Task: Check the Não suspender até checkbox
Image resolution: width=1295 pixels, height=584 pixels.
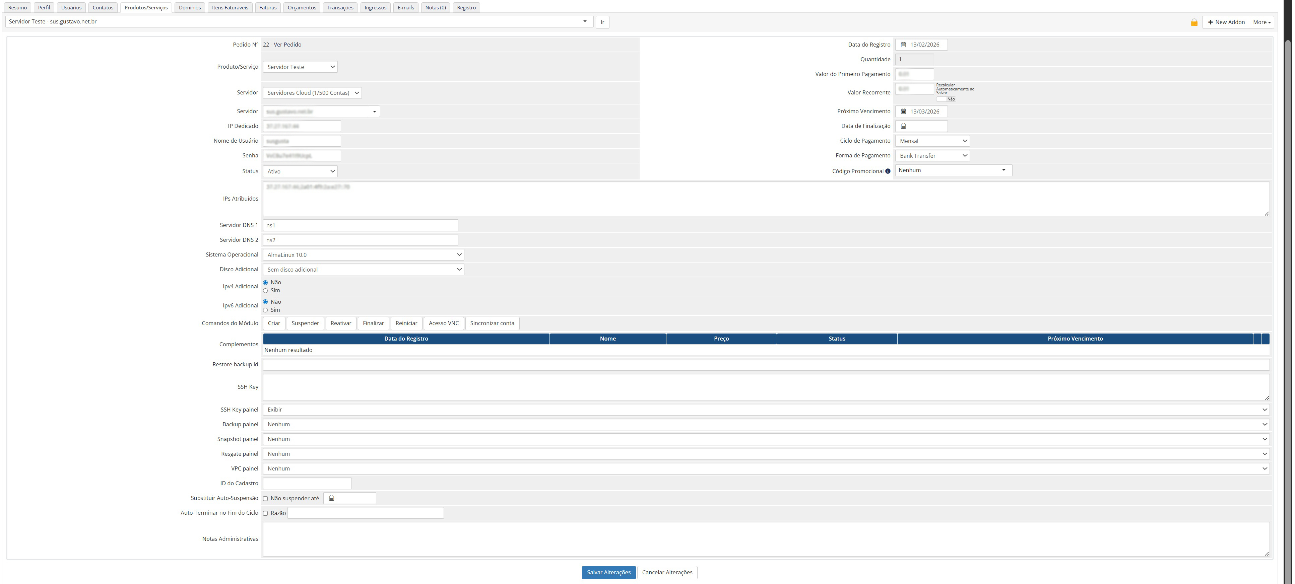Action: coord(265,499)
